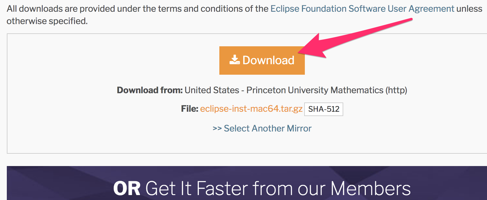Click the download tray arrow icon
This screenshot has width=487, height=200.
235,60
